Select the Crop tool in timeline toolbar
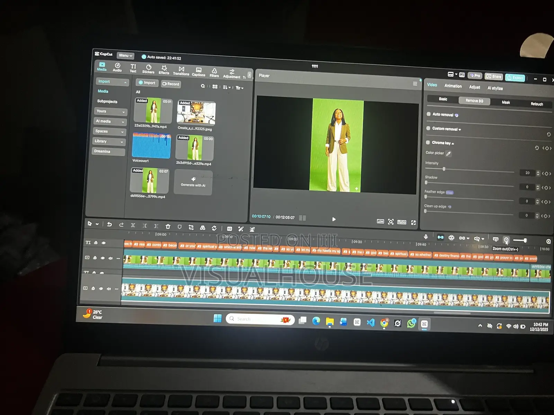The width and height of the screenshot is (554, 415). pyautogui.click(x=191, y=227)
